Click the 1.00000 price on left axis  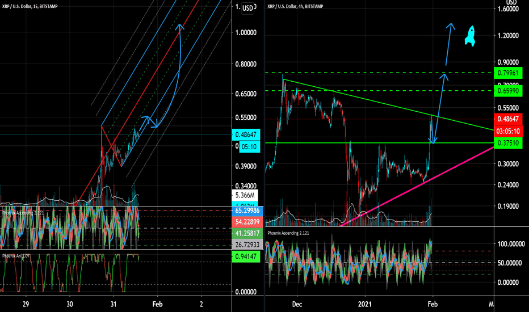click(246, 33)
